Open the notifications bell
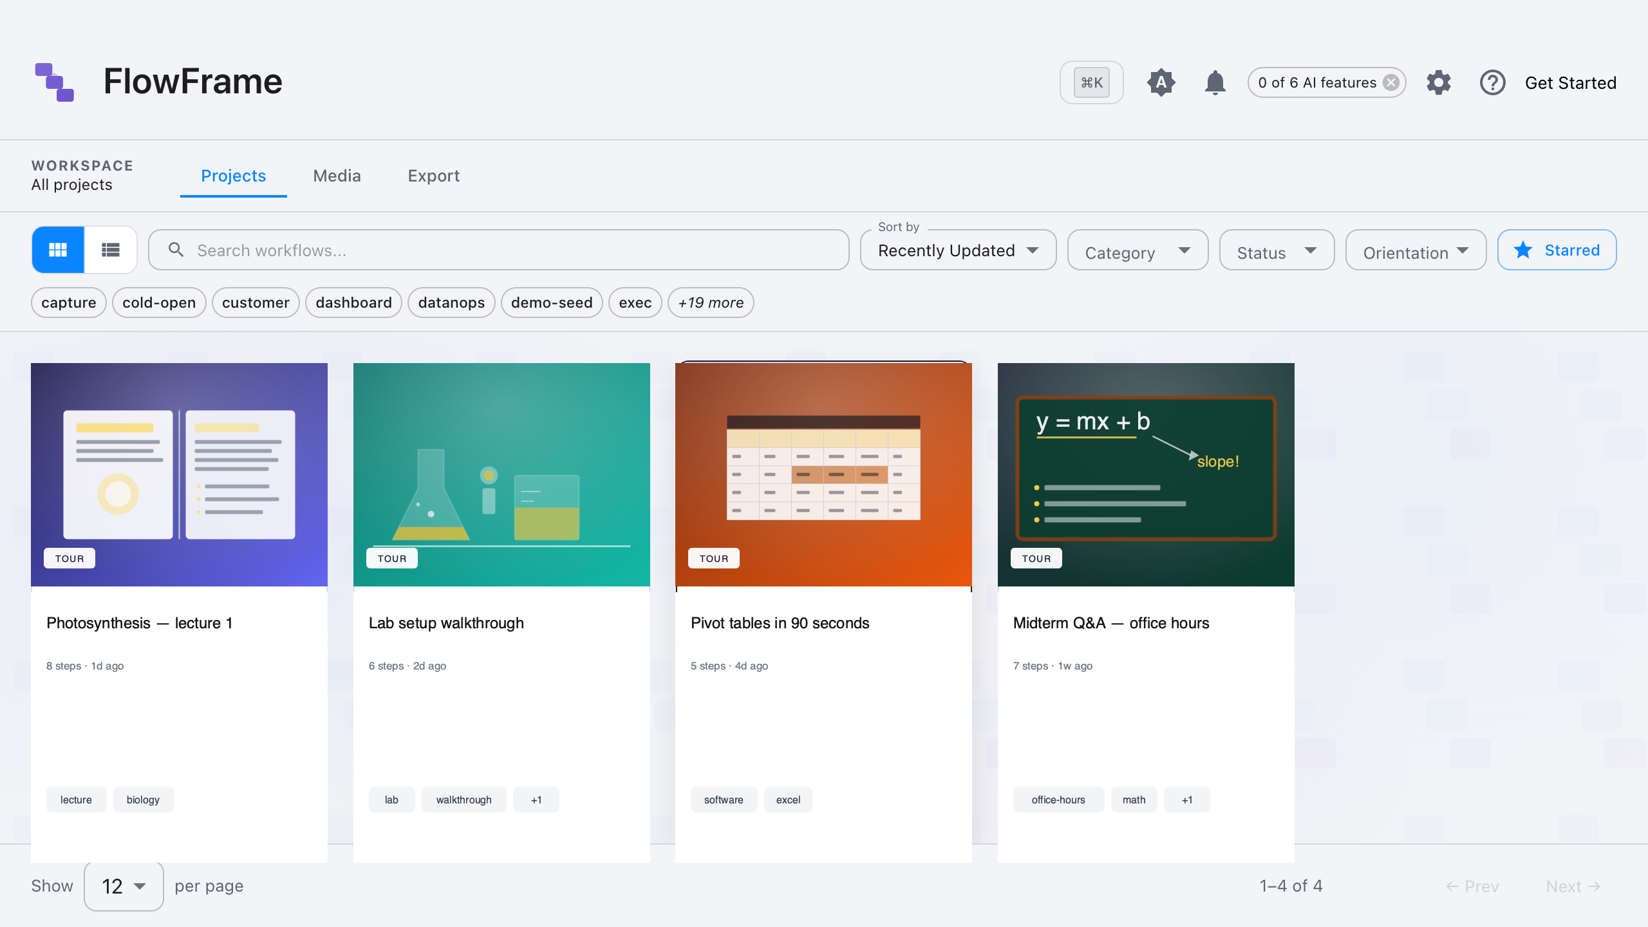Viewport: 1648px width, 927px height. click(1215, 82)
